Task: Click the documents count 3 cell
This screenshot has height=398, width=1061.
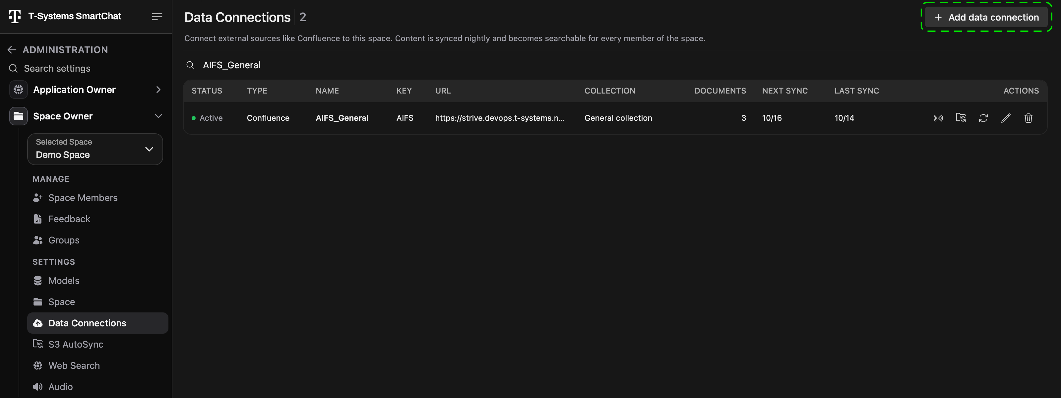Action: click(743, 118)
